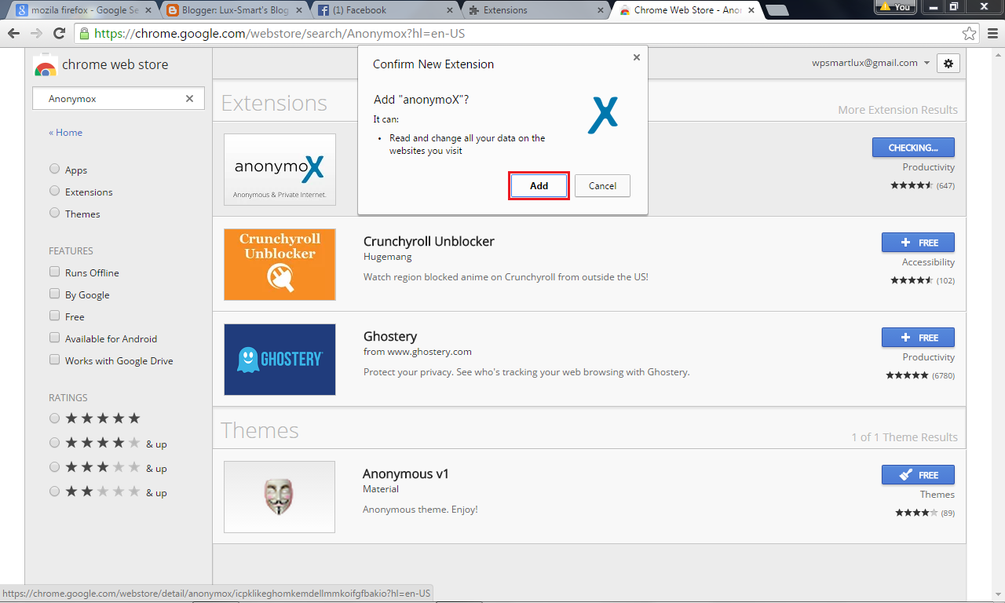
Task: Select the three stars & up filter
Action: [x=54, y=467]
